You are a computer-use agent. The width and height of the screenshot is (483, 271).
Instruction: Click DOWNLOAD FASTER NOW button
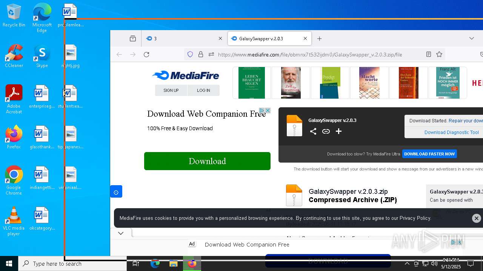pyautogui.click(x=429, y=154)
